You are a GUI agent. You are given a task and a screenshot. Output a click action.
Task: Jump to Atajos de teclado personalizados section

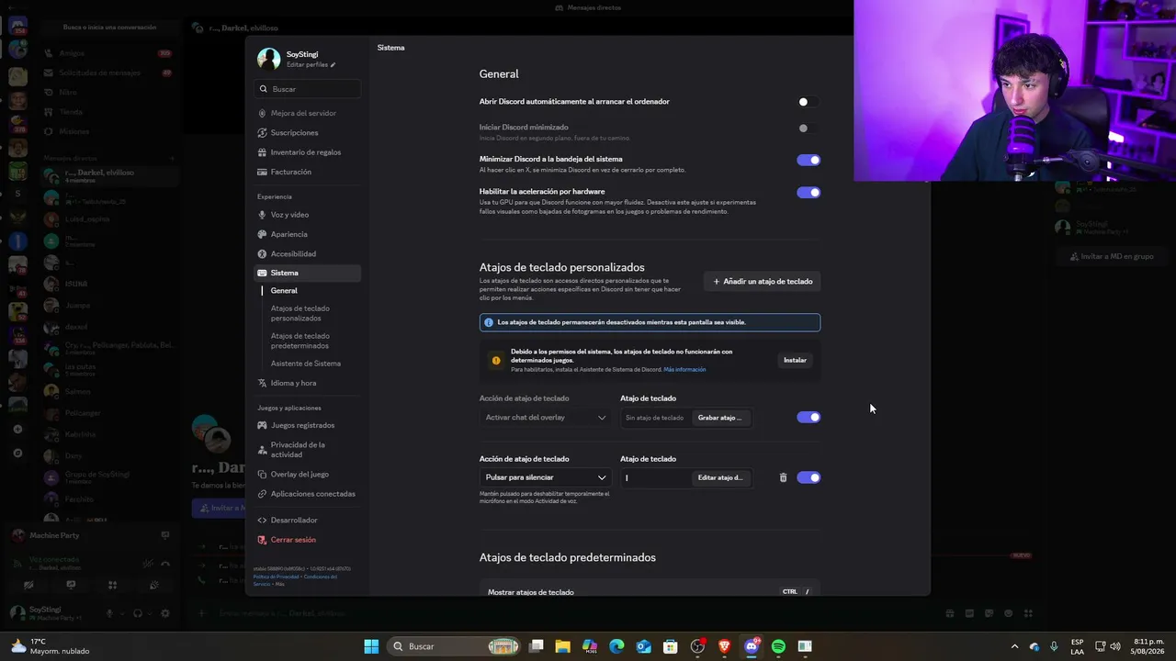point(300,313)
